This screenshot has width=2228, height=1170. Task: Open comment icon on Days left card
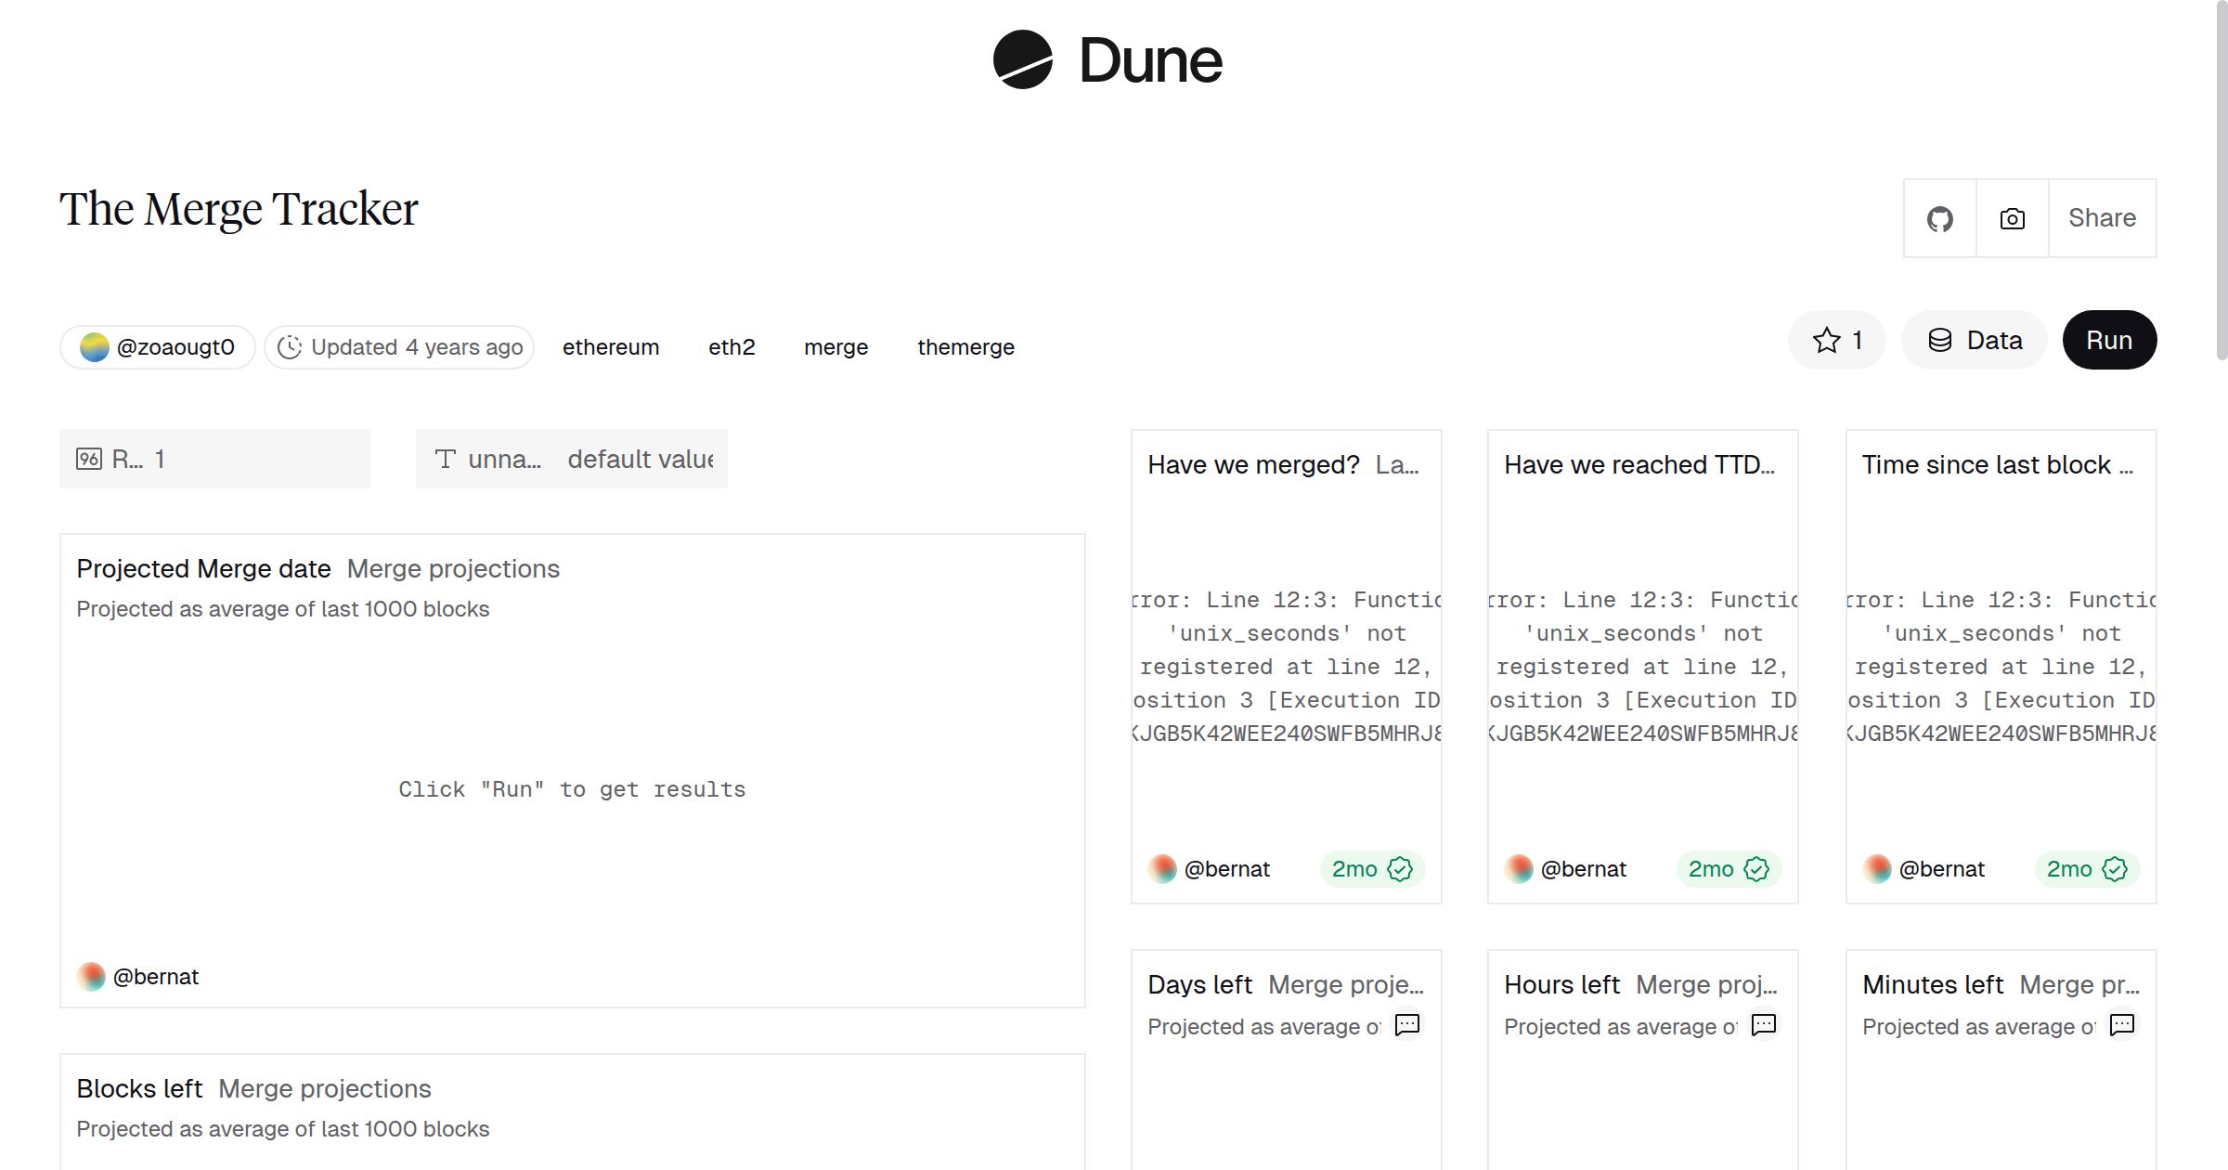1407,1024
